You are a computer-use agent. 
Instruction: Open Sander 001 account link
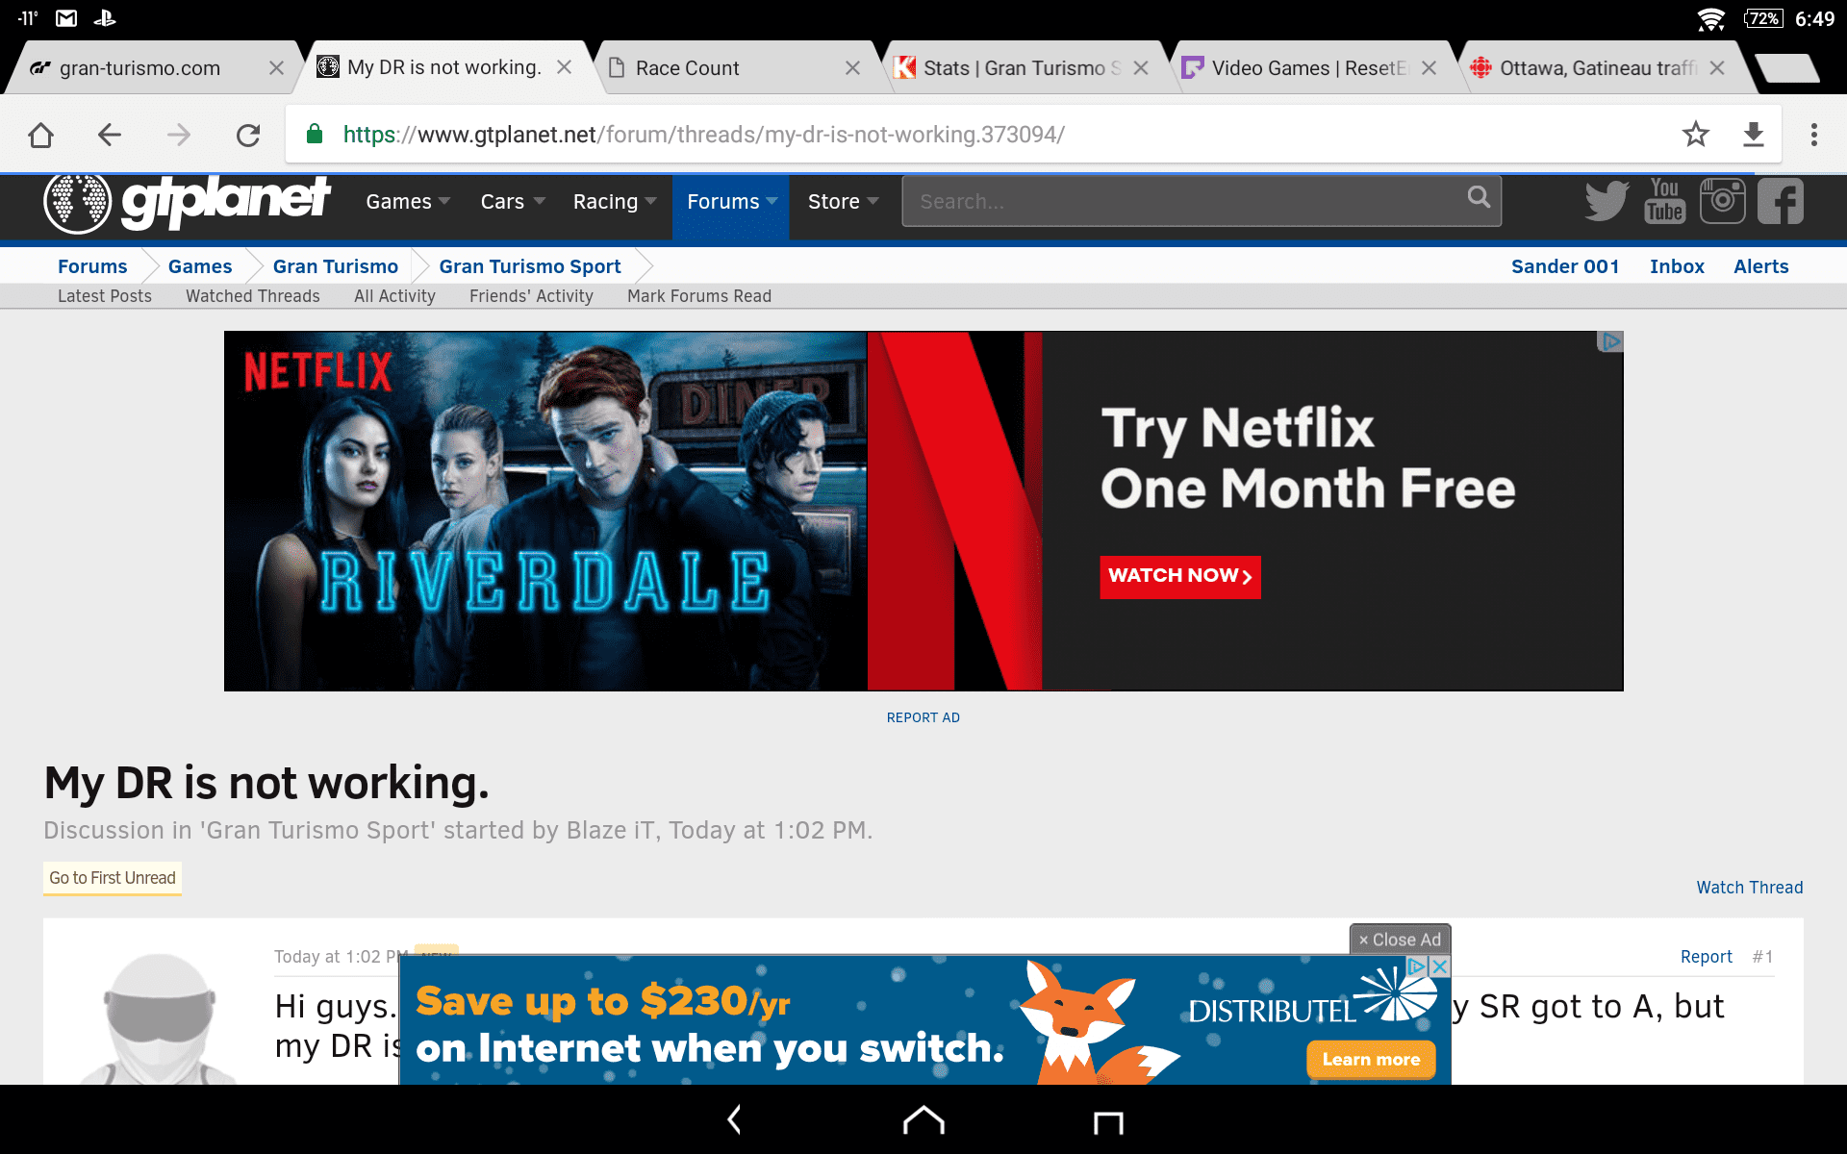point(1565,266)
